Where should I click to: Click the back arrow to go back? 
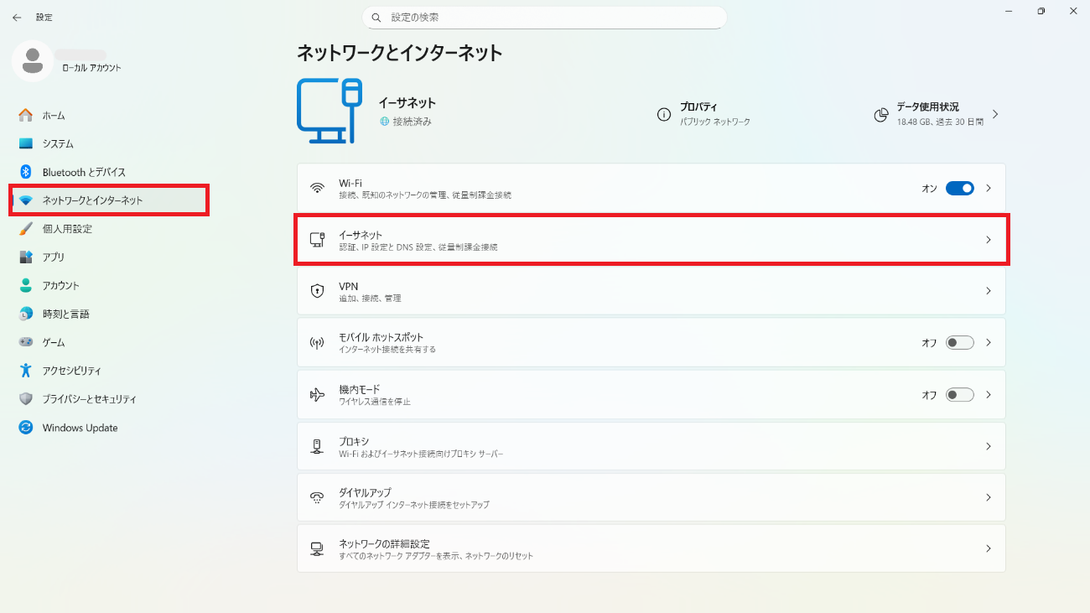point(17,17)
